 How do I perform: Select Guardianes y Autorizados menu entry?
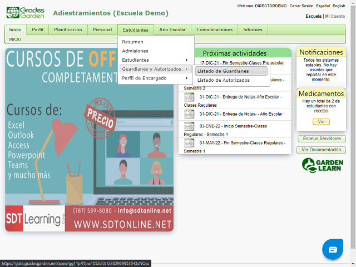[x=156, y=69]
